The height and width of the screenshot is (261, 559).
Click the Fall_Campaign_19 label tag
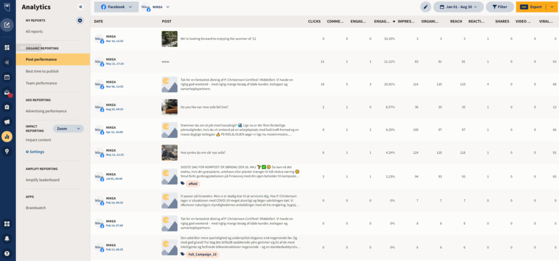[202, 254]
